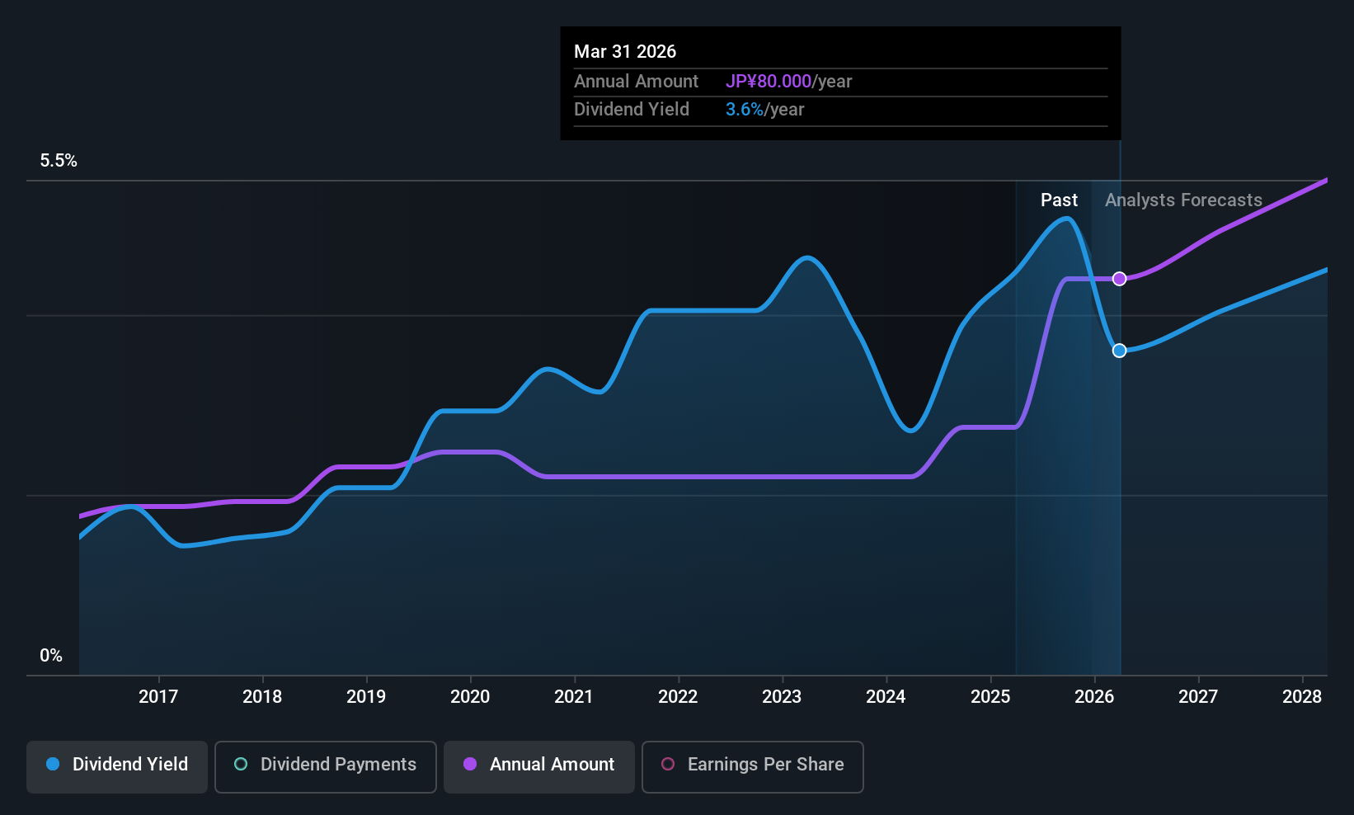Select the purple annual amount data point marker
1354x815 pixels.
coord(1119,279)
